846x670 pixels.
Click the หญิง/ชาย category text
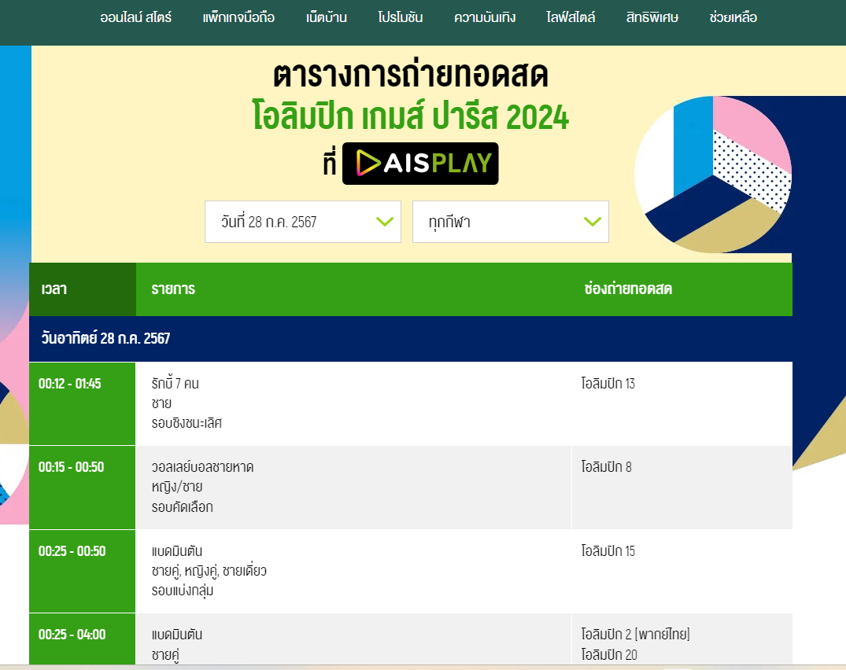coord(177,487)
